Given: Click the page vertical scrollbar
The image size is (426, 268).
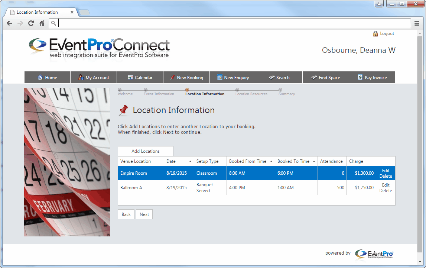Looking at the screenshot, I should point(420,144).
